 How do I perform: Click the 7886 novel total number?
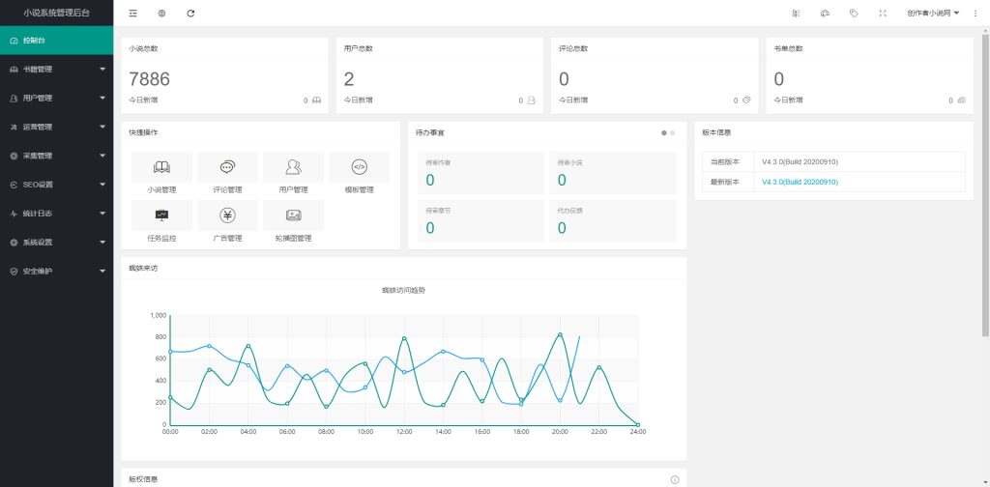click(x=150, y=79)
